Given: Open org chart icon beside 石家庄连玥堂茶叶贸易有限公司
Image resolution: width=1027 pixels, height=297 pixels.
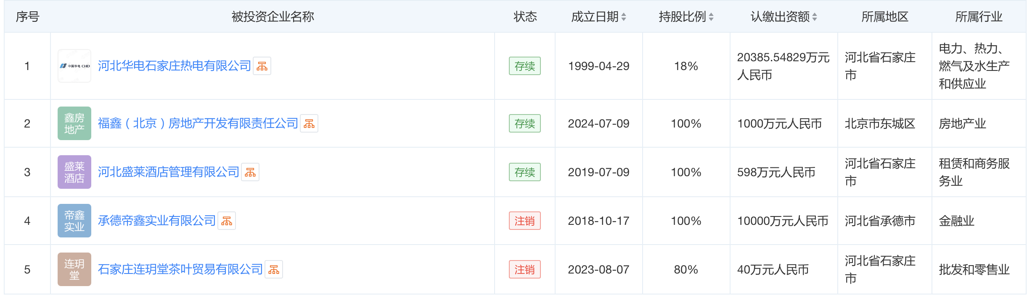Looking at the screenshot, I should 274,270.
